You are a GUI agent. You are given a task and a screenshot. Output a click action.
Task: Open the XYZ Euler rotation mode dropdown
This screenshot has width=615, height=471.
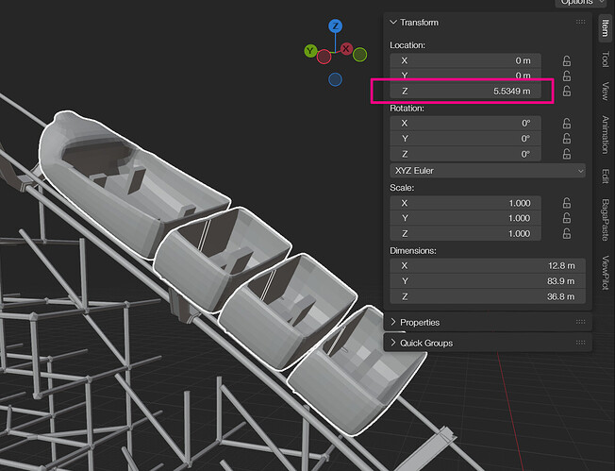[x=488, y=171]
